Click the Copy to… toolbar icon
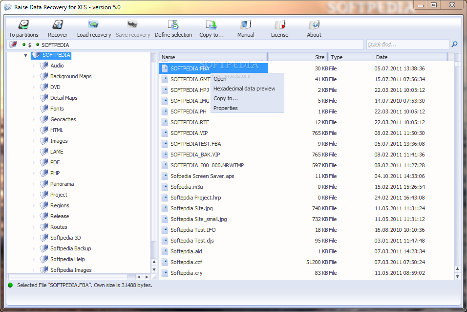Viewport: 467px width, 312px height. 211,24
